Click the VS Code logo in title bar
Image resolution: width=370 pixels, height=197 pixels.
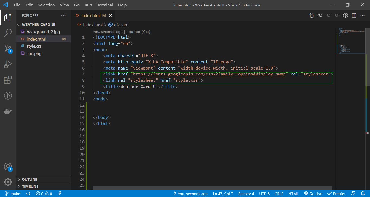coord(5,5)
